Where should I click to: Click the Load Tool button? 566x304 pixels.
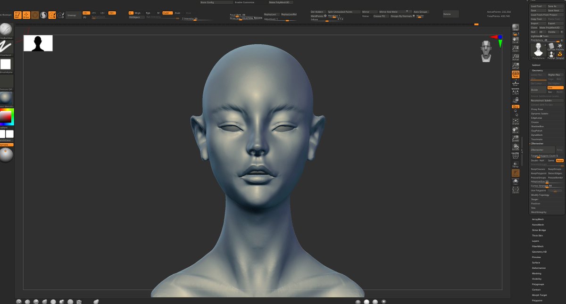coord(538,6)
